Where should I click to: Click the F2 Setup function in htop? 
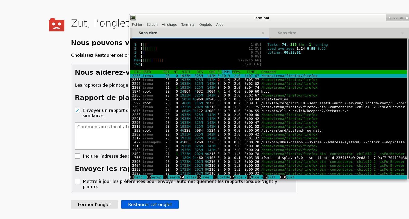[x=155, y=177]
